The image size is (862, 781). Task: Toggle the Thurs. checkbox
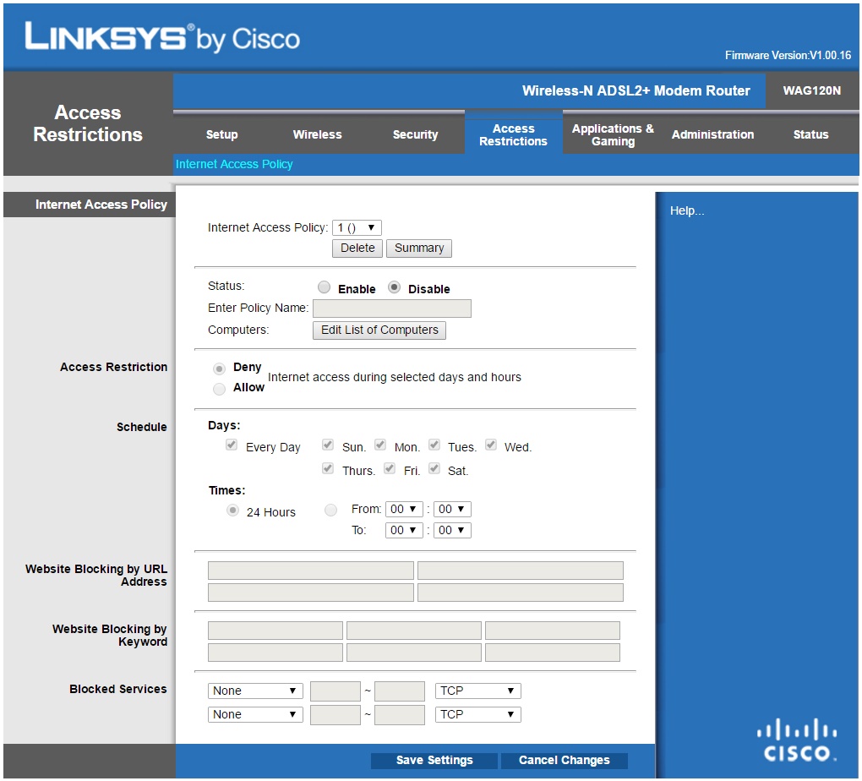coord(328,468)
